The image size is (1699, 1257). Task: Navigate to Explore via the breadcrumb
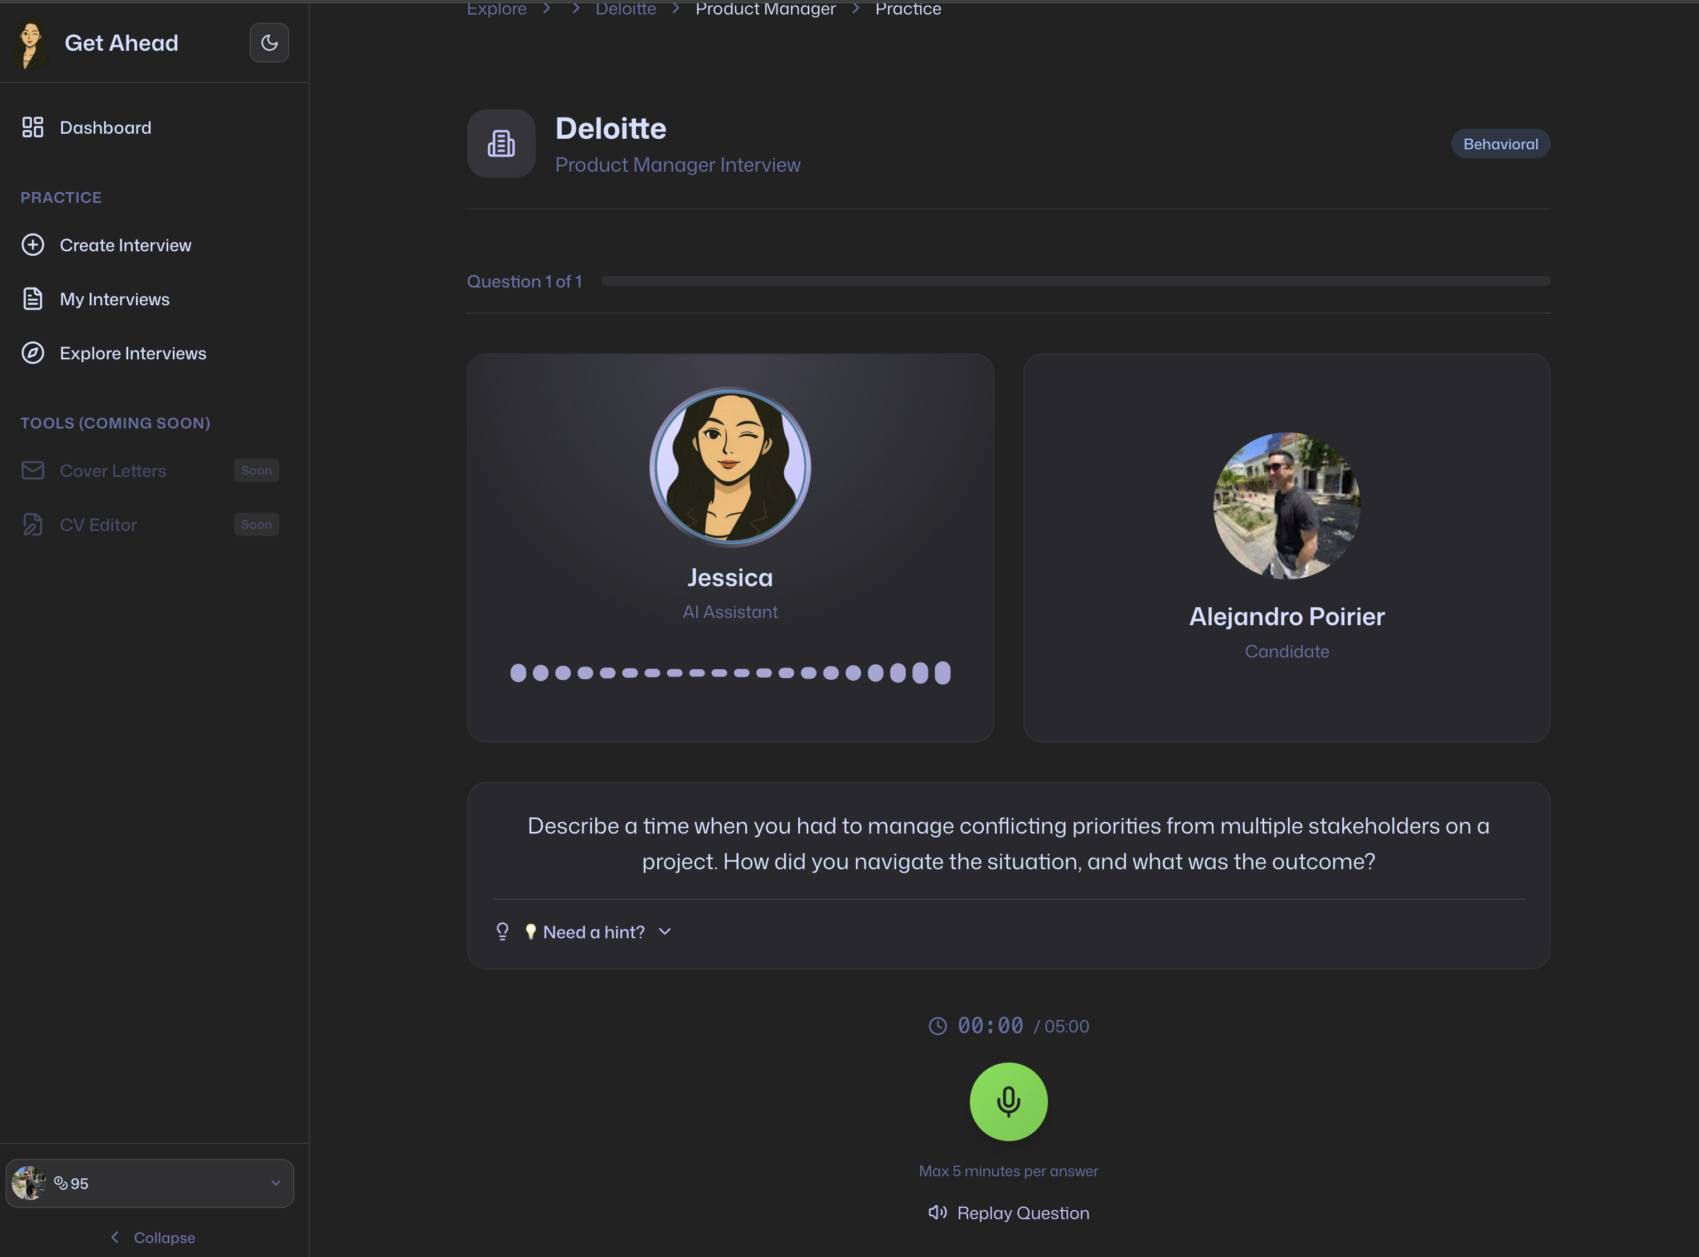click(496, 9)
